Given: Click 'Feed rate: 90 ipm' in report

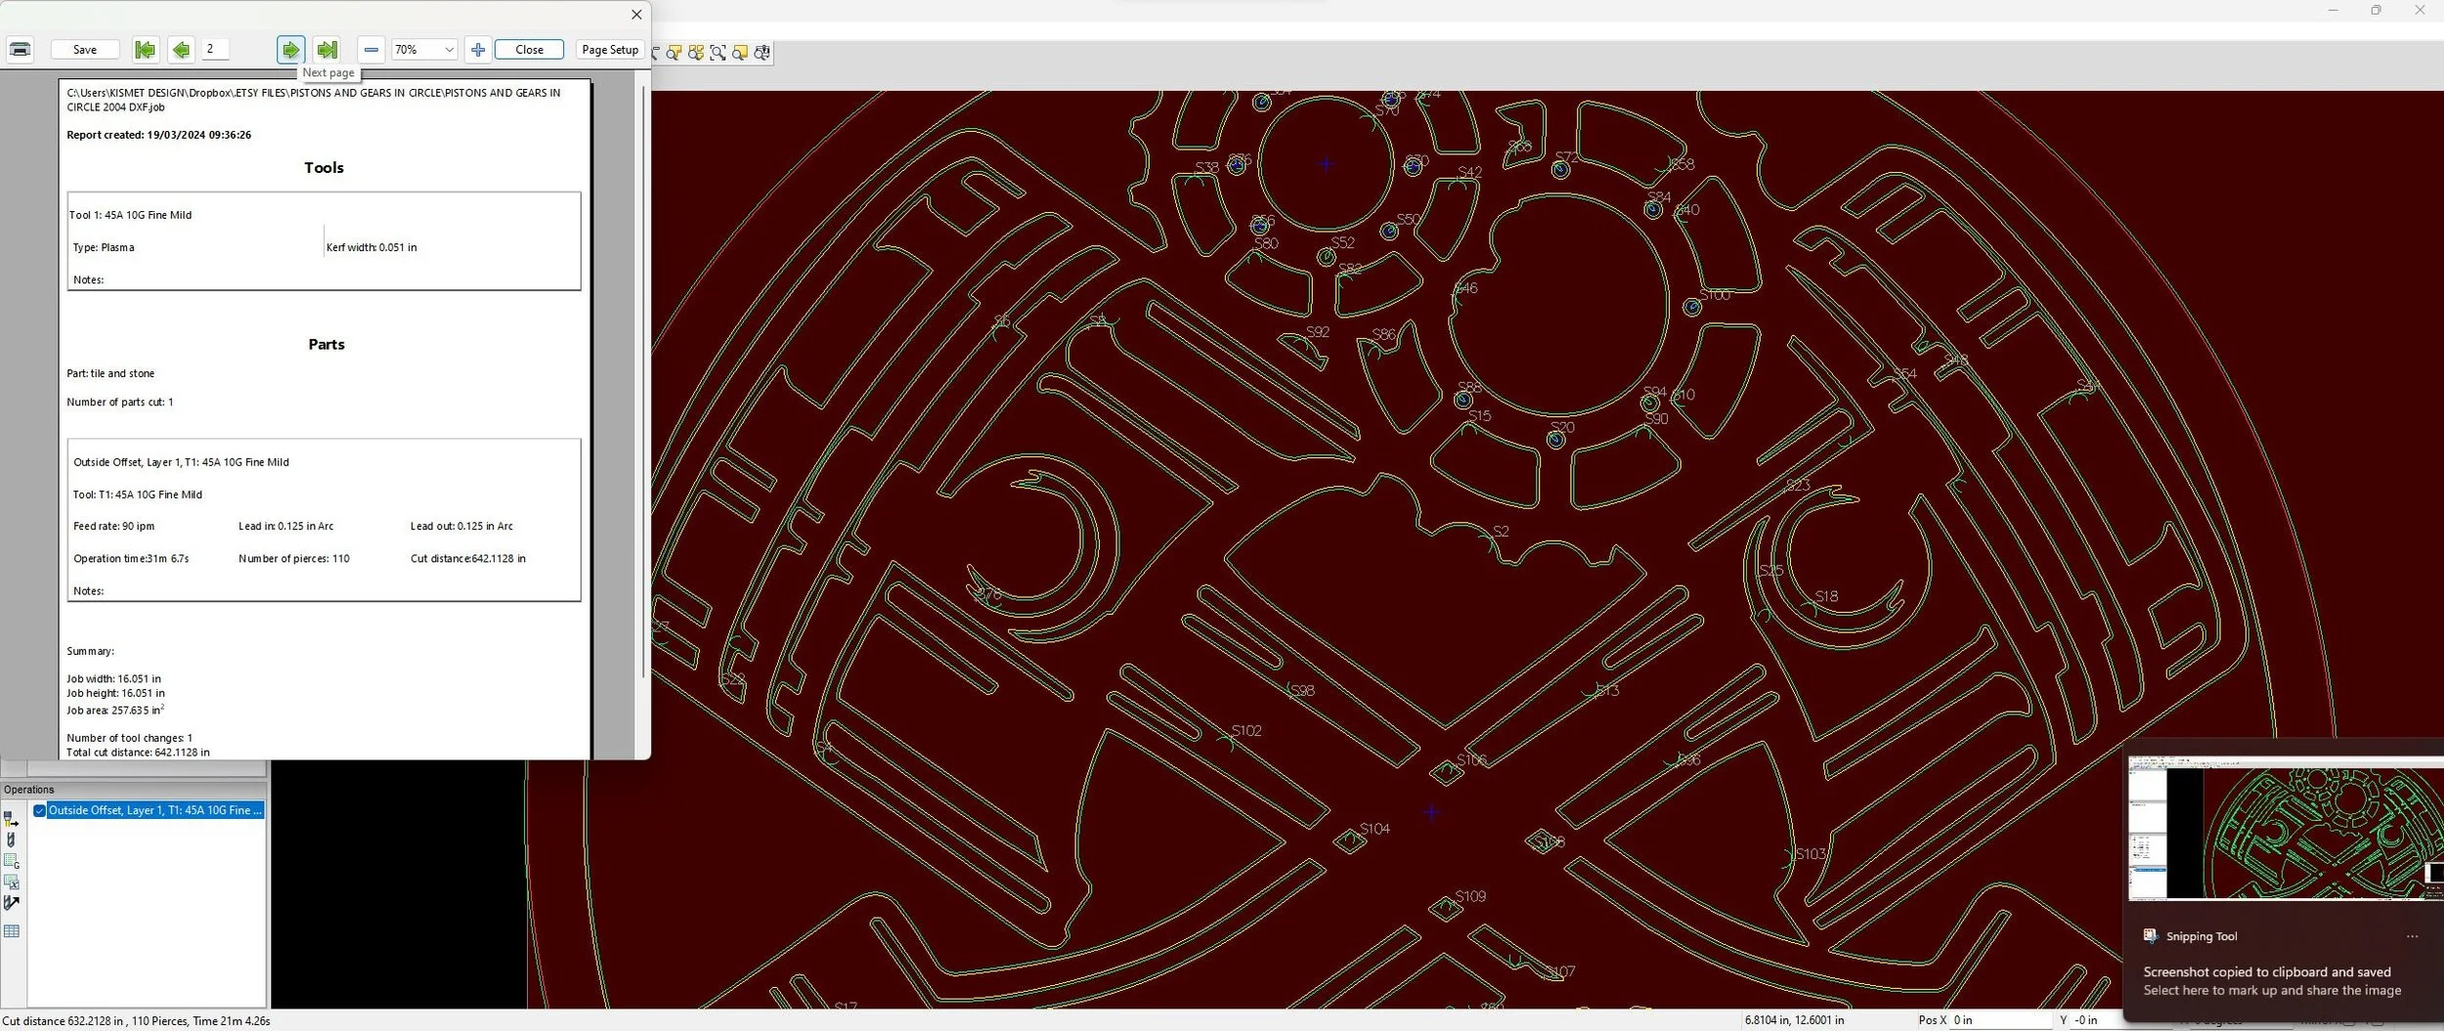Looking at the screenshot, I should point(113,526).
